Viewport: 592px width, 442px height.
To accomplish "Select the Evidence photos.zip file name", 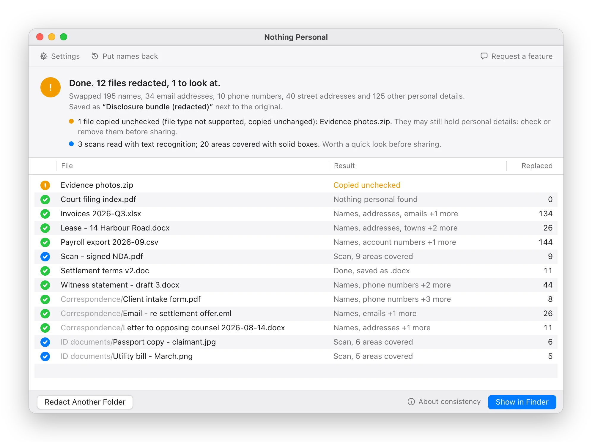I will [97, 185].
